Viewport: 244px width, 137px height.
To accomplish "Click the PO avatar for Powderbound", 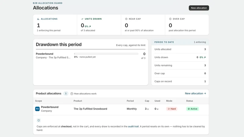I will (x=37, y=109).
